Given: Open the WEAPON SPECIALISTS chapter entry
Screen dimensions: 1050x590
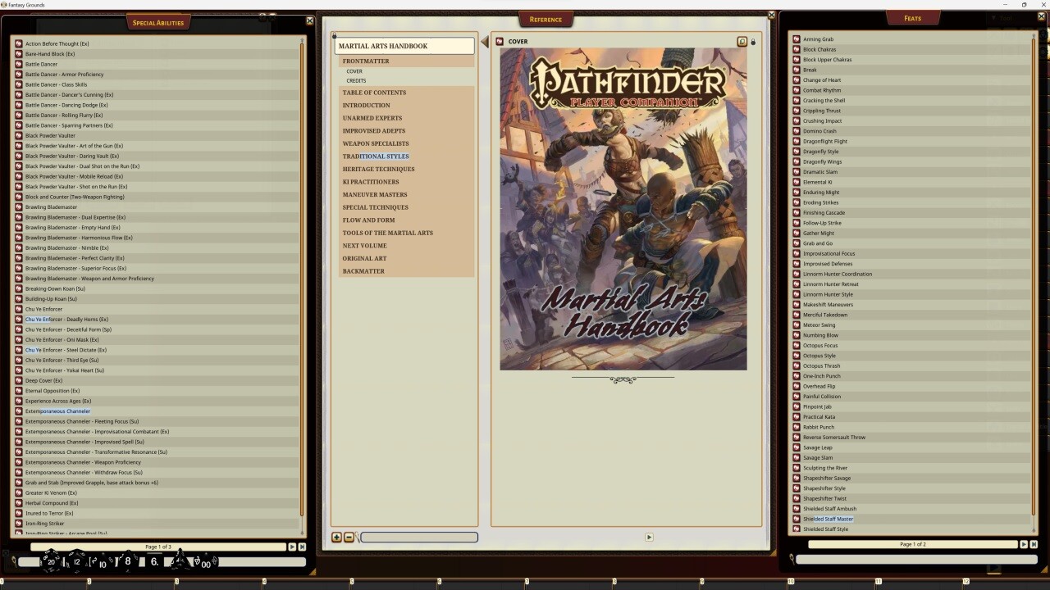Looking at the screenshot, I should pos(375,143).
